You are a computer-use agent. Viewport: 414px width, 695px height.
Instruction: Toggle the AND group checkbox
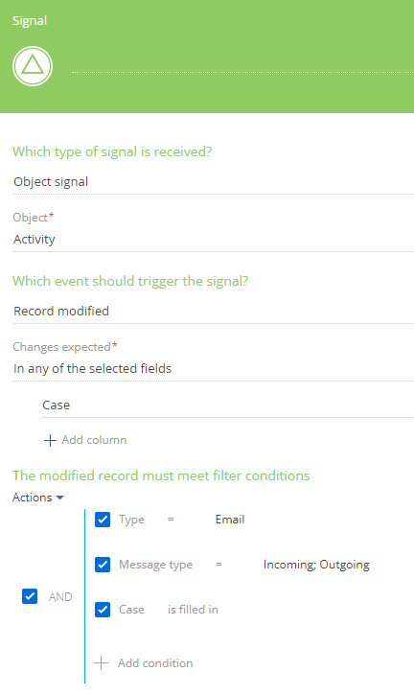30,596
